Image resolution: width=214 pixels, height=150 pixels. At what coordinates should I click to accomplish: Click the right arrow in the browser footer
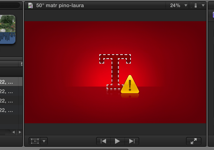20,132
